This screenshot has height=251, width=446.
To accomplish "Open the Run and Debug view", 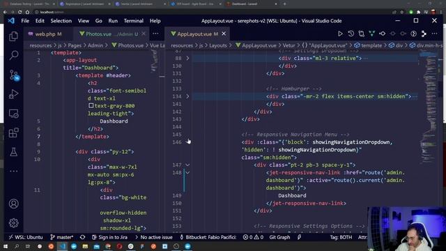I will (x=13, y=94).
